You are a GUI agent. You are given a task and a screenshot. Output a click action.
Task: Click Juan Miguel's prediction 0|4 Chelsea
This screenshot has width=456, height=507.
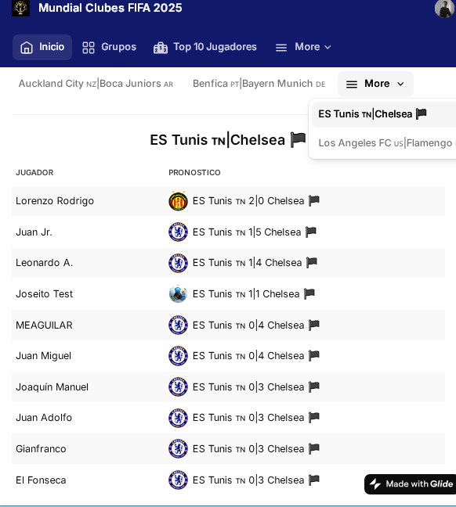point(256,356)
